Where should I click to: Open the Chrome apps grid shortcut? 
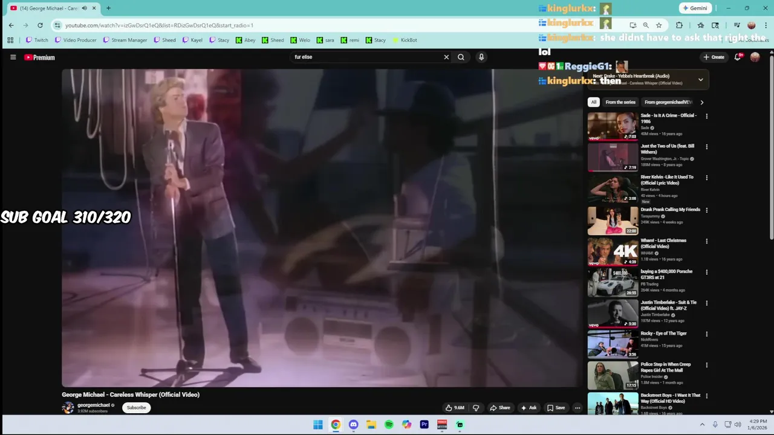click(10, 40)
